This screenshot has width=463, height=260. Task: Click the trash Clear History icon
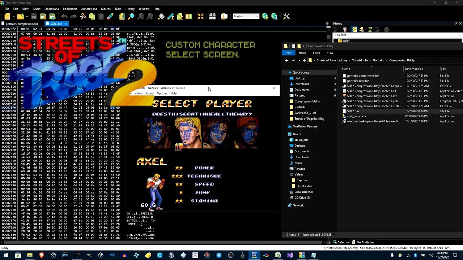[345, 29]
